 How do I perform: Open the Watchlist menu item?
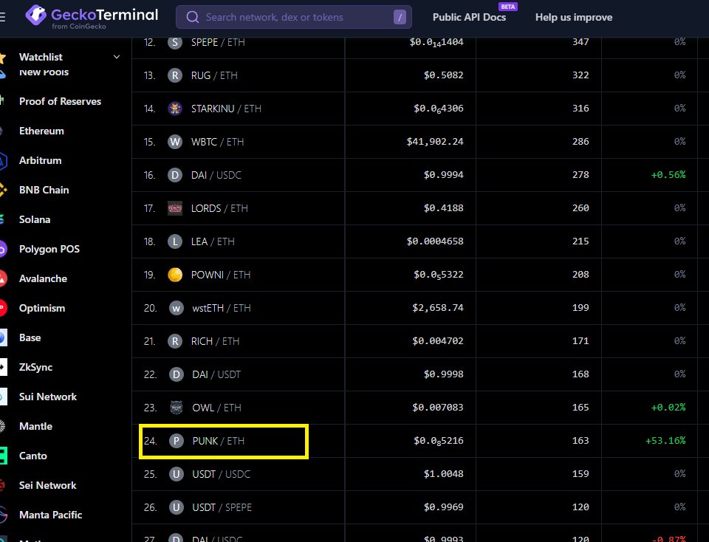pos(41,57)
